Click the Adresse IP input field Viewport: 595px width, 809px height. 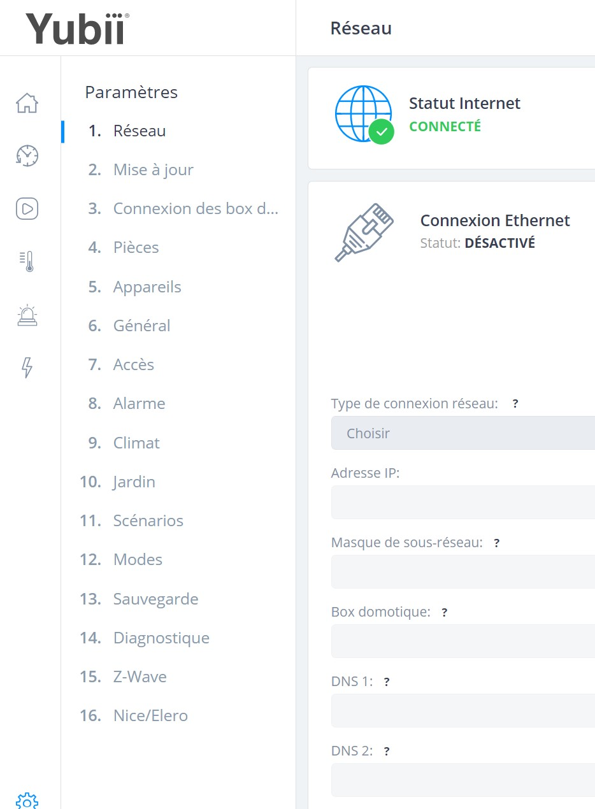463,502
